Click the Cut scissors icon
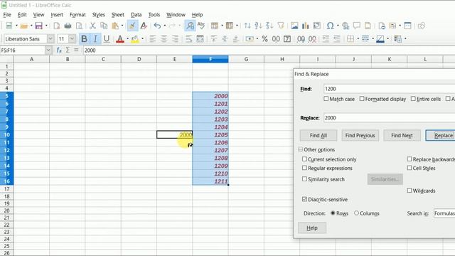Viewport: 455px width, 256px height. 92,26
